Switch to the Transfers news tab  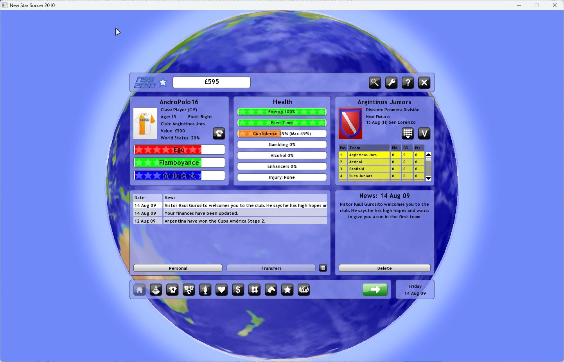tap(271, 268)
